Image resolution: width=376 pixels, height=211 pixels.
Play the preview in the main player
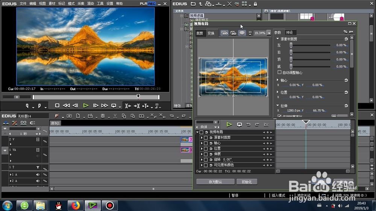86,105
